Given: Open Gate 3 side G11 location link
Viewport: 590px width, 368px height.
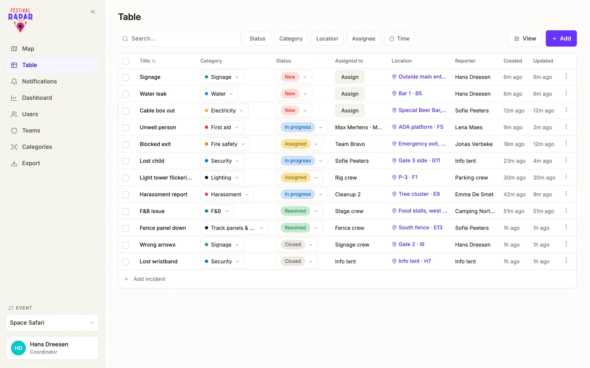Looking at the screenshot, I should click(416, 160).
